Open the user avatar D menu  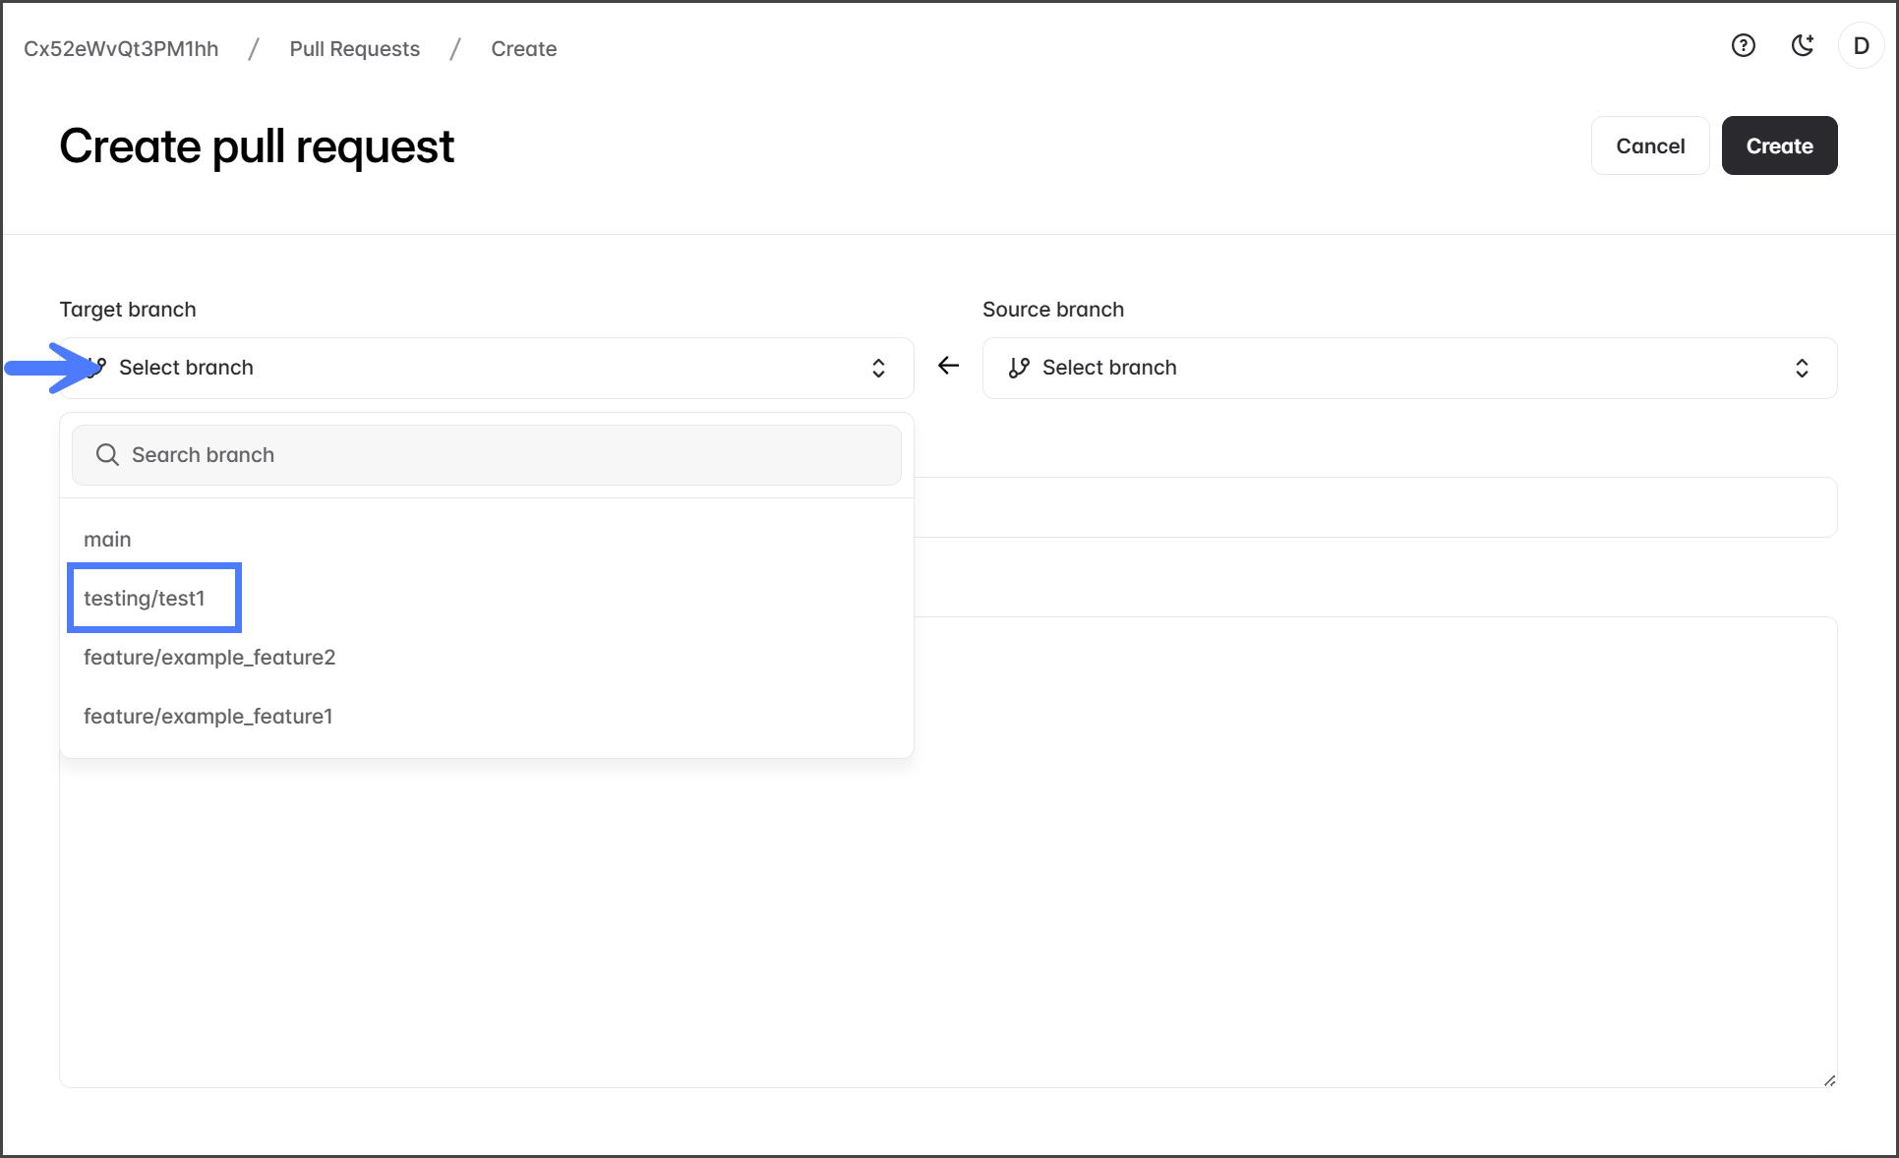click(x=1861, y=46)
